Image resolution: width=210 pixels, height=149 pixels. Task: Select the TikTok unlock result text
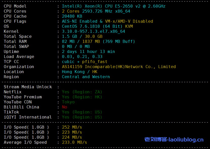82,112
